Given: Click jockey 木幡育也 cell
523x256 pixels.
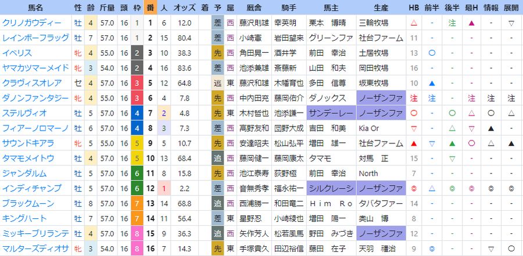Looking at the screenshot, I should pos(289,83).
